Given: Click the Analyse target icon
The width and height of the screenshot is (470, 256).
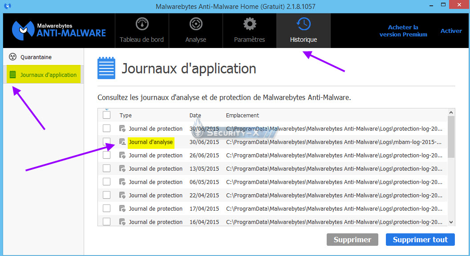Looking at the screenshot, I should [196, 24].
